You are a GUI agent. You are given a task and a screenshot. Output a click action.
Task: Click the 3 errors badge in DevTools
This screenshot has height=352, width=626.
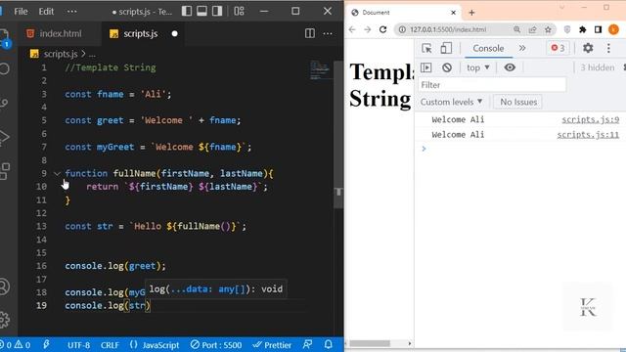point(558,48)
